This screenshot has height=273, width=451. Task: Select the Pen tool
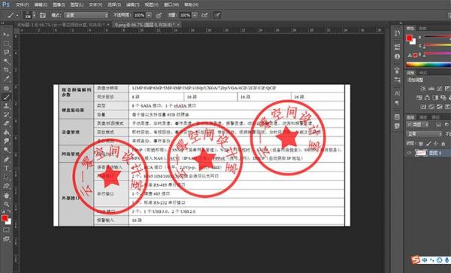point(6,159)
